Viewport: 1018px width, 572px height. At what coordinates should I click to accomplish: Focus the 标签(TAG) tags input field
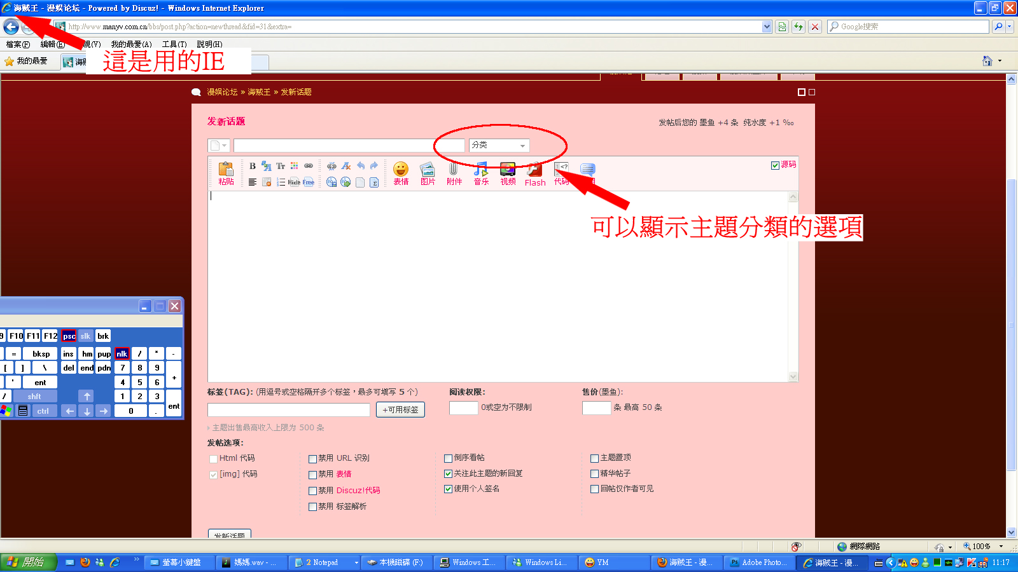289,410
